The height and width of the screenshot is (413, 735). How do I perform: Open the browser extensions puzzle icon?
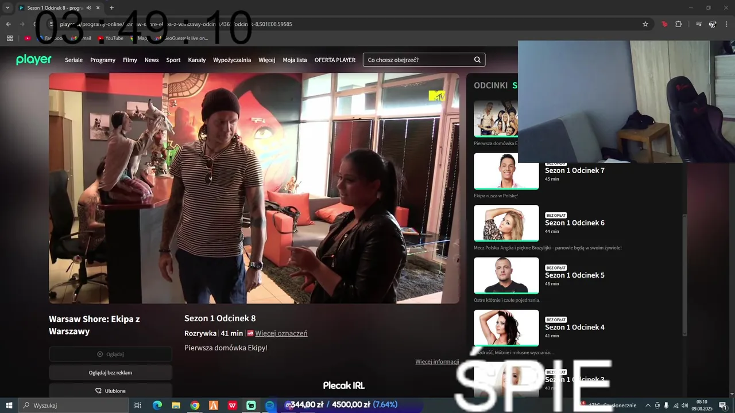pyautogui.click(x=678, y=24)
